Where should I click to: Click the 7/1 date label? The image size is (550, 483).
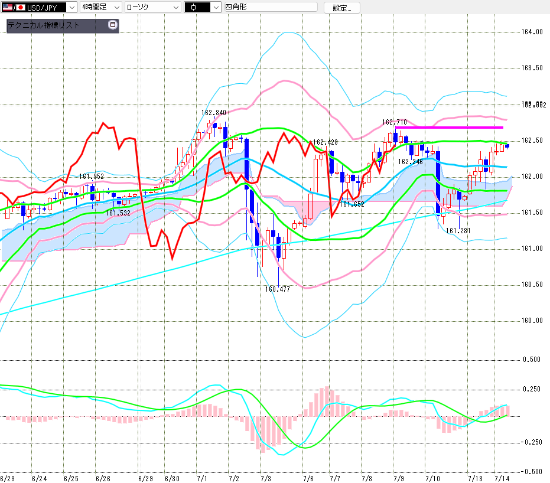[x=201, y=478]
